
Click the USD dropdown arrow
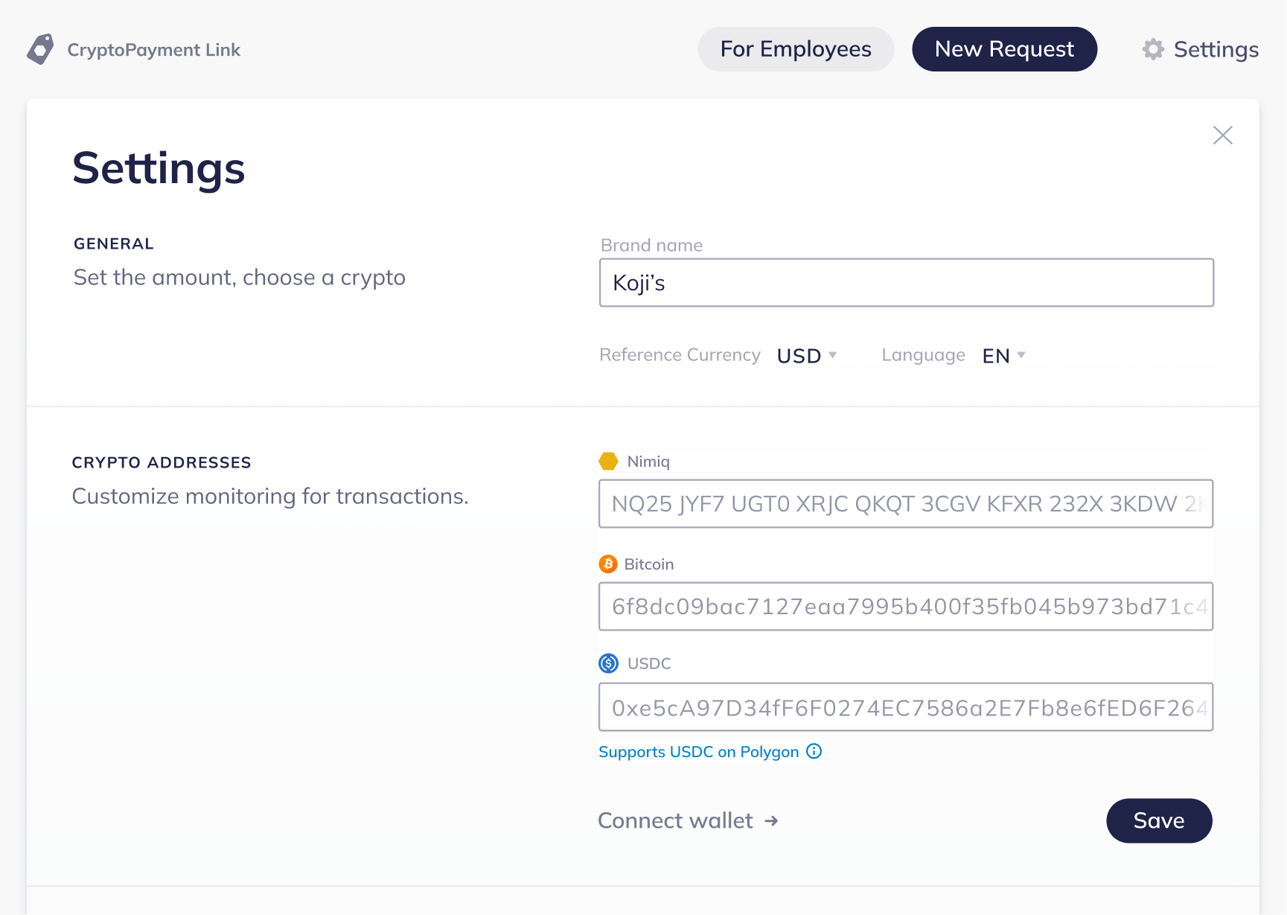832,355
